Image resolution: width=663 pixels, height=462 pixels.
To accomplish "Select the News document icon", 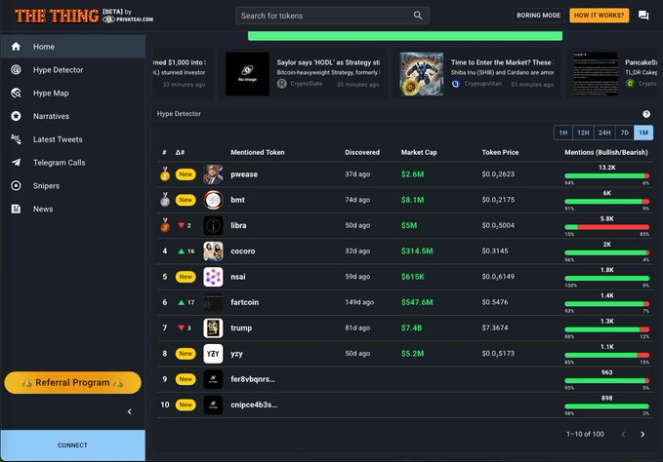I will (x=16, y=209).
